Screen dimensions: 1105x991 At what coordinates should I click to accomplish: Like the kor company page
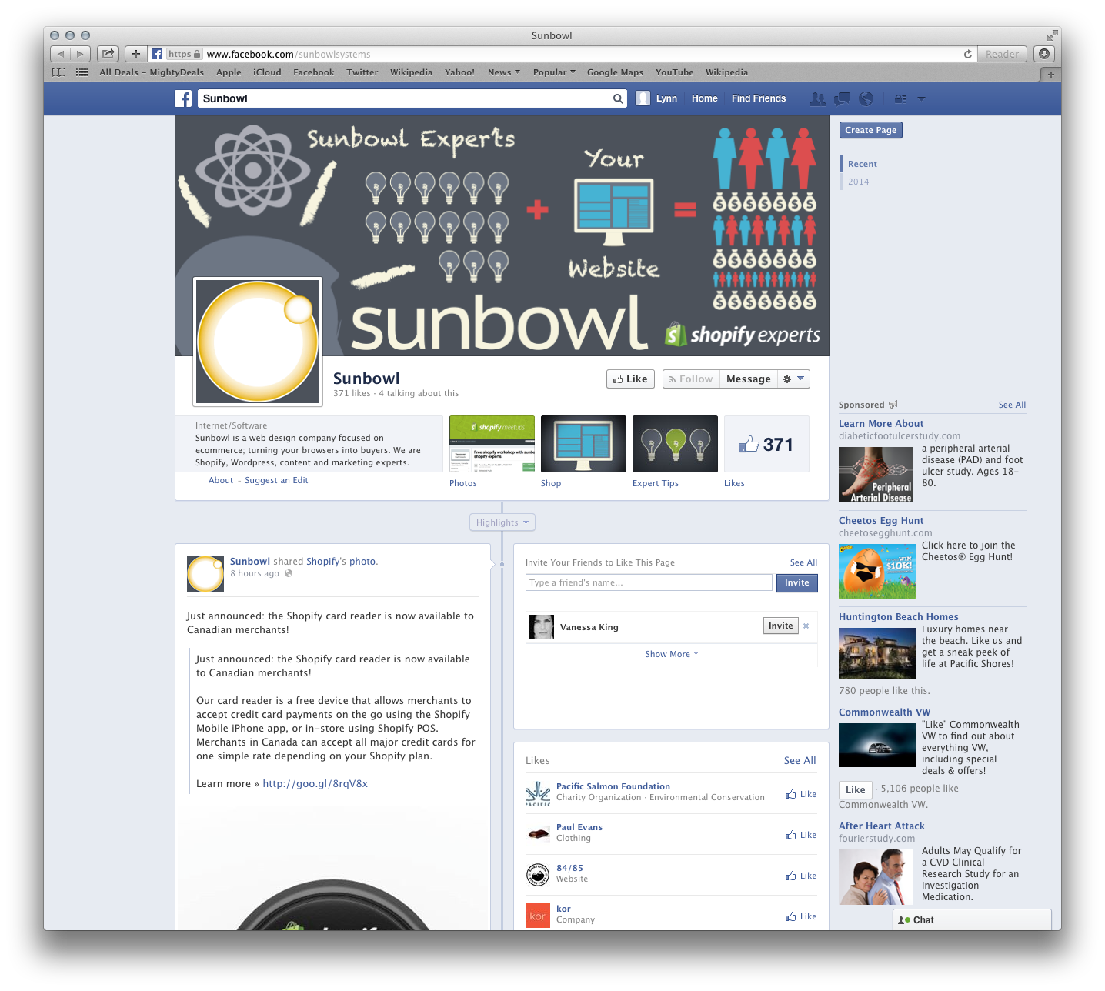(x=801, y=916)
